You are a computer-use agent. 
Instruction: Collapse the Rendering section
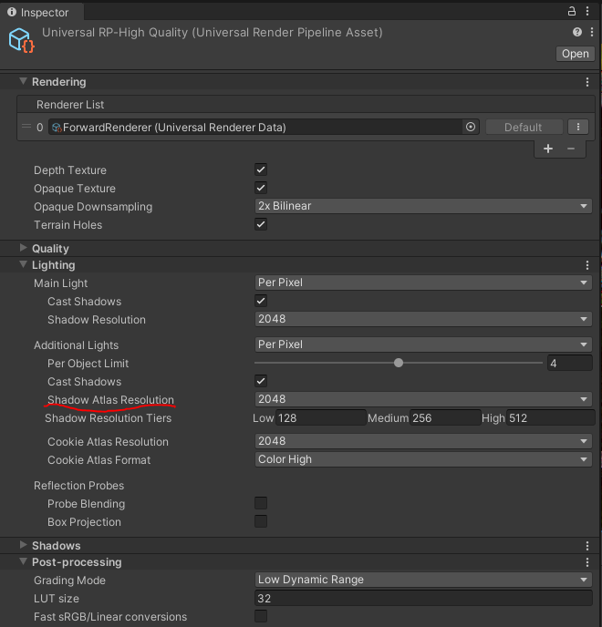coord(23,81)
